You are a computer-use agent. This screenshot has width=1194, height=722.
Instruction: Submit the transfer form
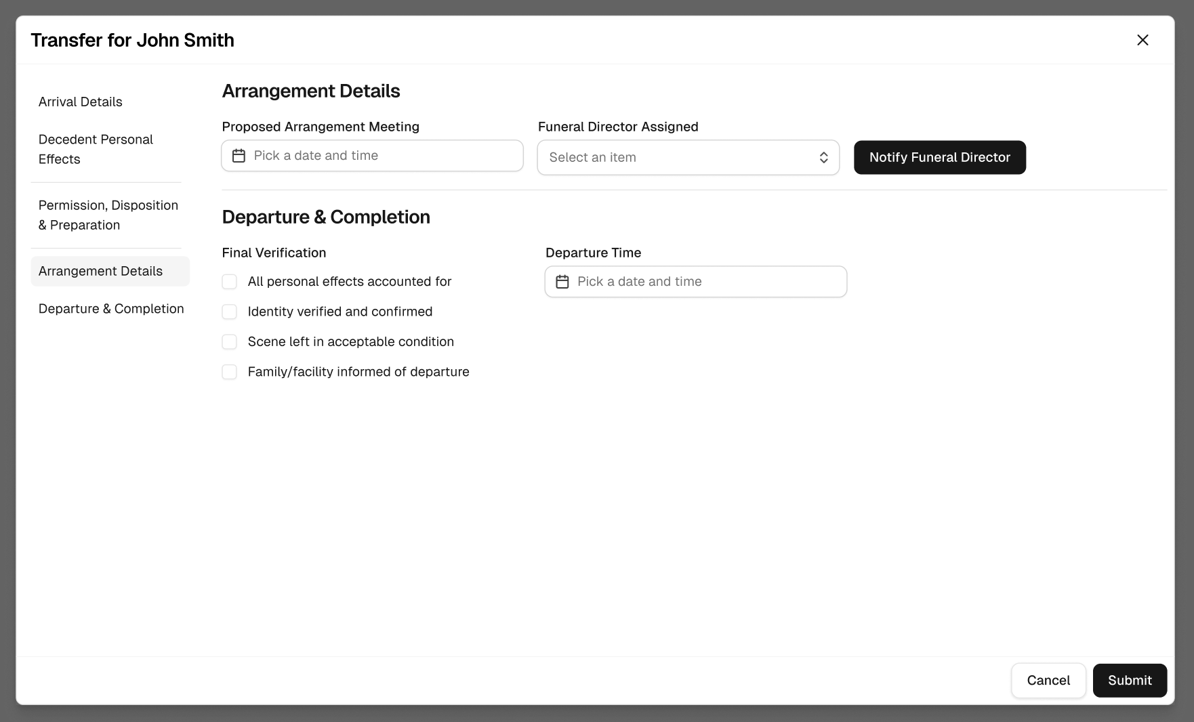coord(1129,681)
